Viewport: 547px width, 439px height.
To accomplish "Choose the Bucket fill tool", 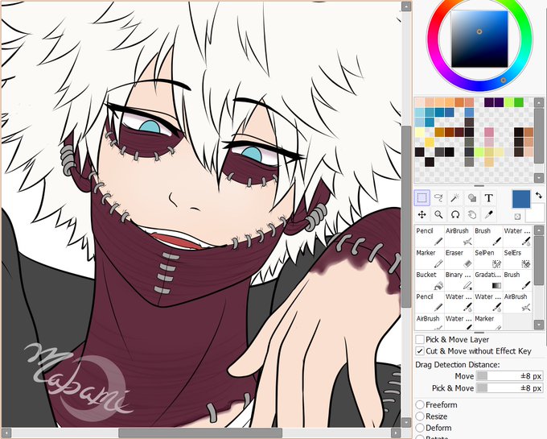I will 429,280.
